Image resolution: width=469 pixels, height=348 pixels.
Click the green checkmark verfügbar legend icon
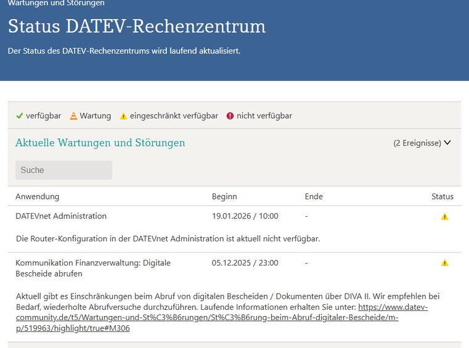click(x=20, y=116)
